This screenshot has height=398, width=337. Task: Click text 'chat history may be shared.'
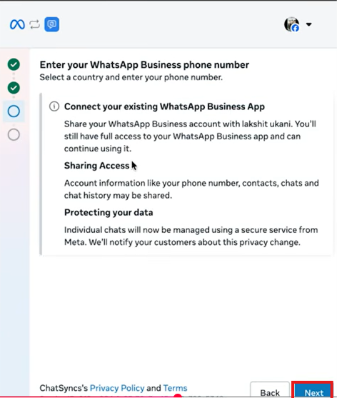point(118,196)
